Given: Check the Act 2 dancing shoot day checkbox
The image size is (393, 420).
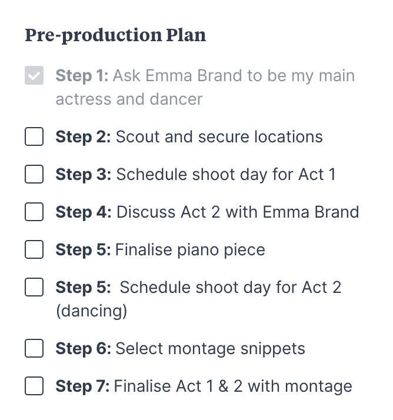Looking at the screenshot, I should pyautogui.click(x=34, y=288).
